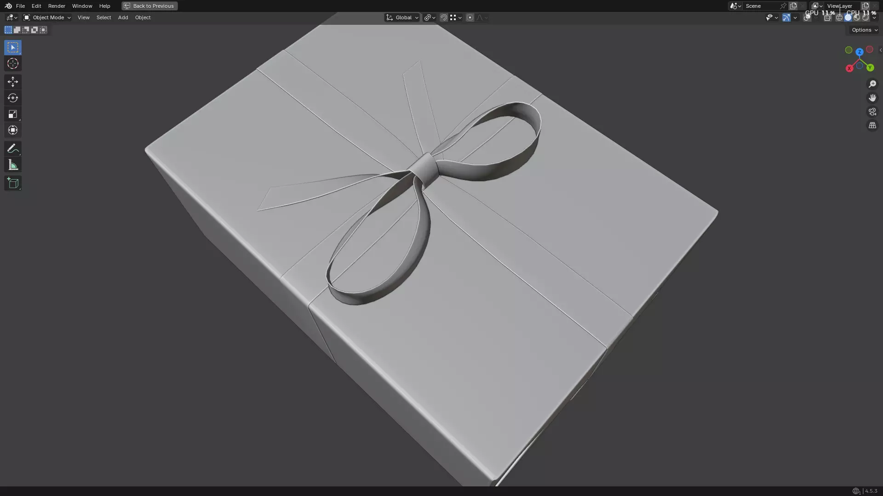Toggle camera view icon

(x=872, y=112)
